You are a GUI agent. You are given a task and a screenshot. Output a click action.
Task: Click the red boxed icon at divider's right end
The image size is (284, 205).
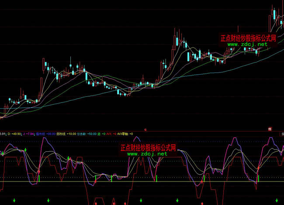270,130
